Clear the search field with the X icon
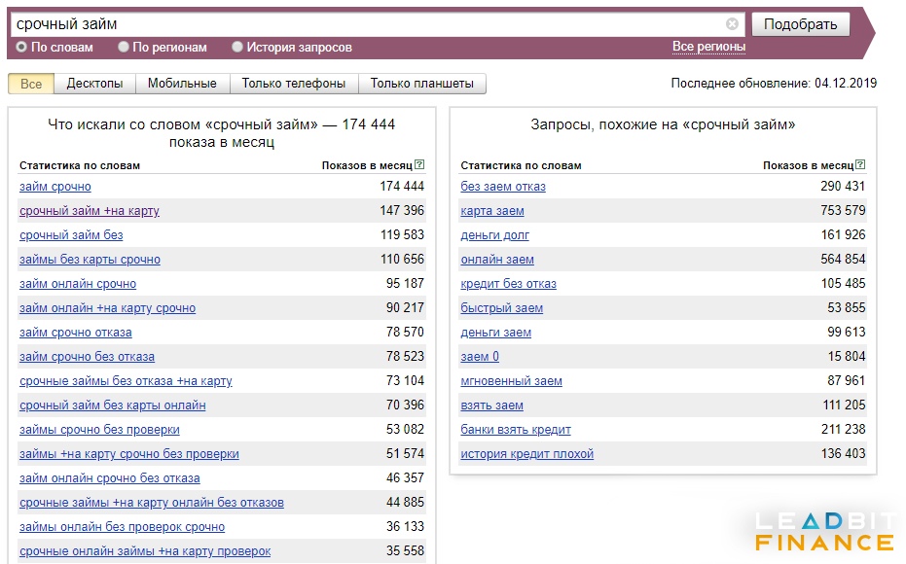The width and height of the screenshot is (906, 564). point(732,23)
